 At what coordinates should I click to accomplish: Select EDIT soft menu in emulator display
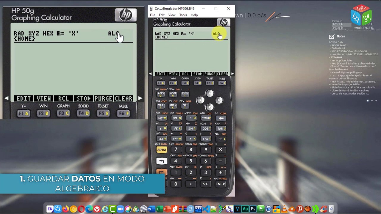[161, 74]
